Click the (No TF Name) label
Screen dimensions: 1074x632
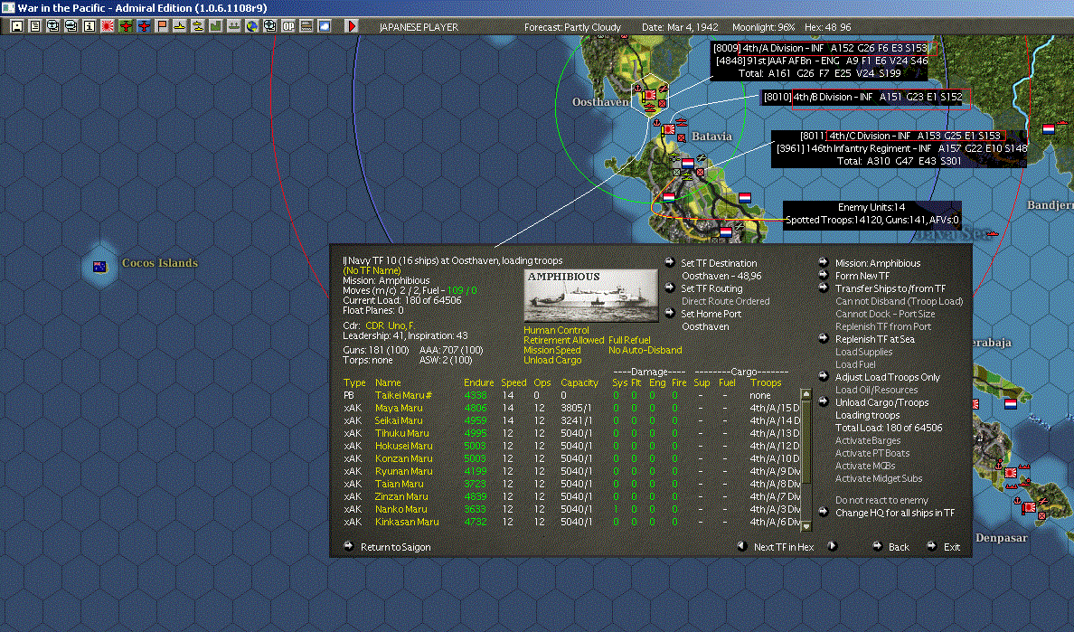[372, 270]
